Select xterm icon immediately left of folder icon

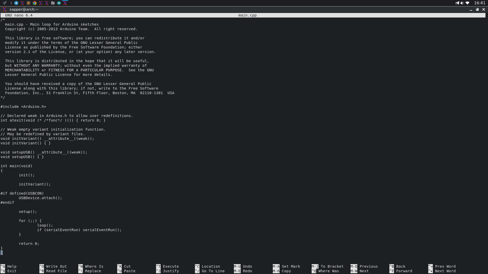pos(47,3)
